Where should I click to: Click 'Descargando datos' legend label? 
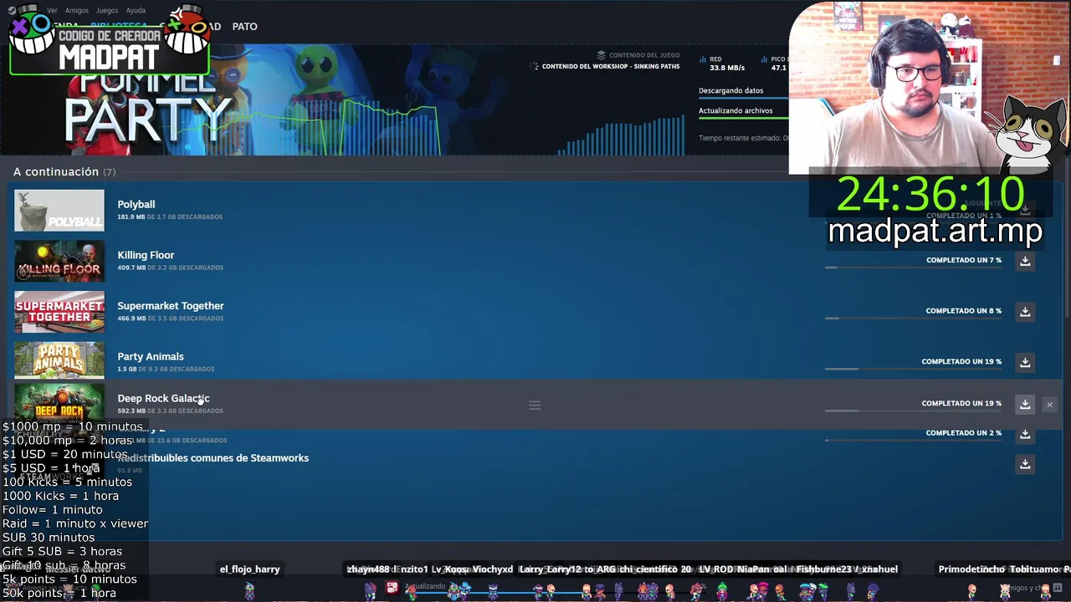tap(731, 90)
